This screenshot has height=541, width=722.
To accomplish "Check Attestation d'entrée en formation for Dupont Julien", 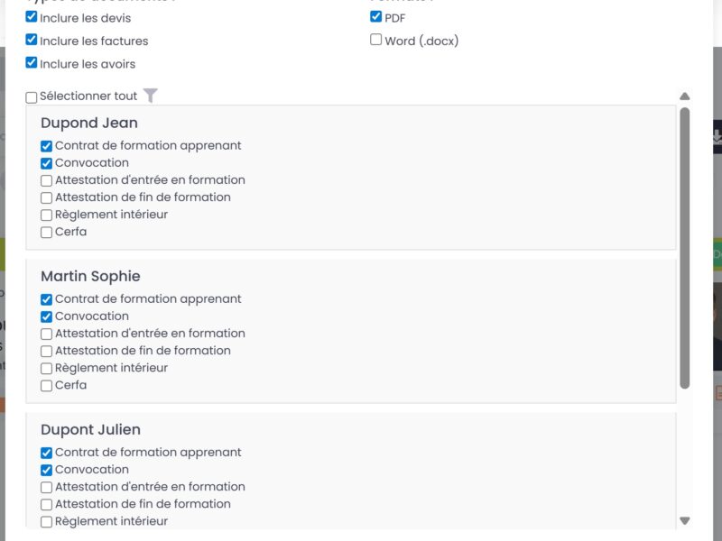I will point(45,486).
